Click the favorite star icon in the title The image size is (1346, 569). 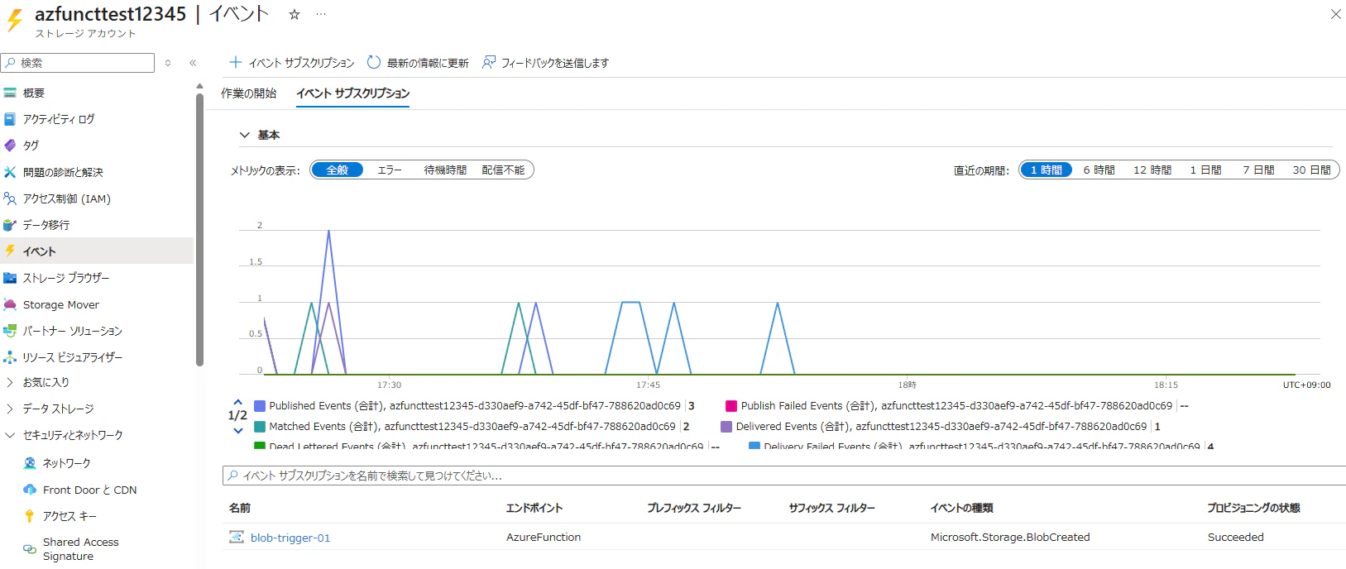(x=295, y=14)
